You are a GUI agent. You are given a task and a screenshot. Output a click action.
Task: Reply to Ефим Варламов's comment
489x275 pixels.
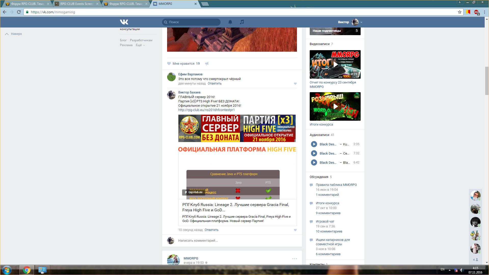tap(214, 84)
